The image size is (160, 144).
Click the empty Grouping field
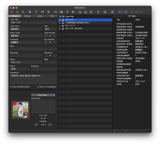[x=44, y=69]
